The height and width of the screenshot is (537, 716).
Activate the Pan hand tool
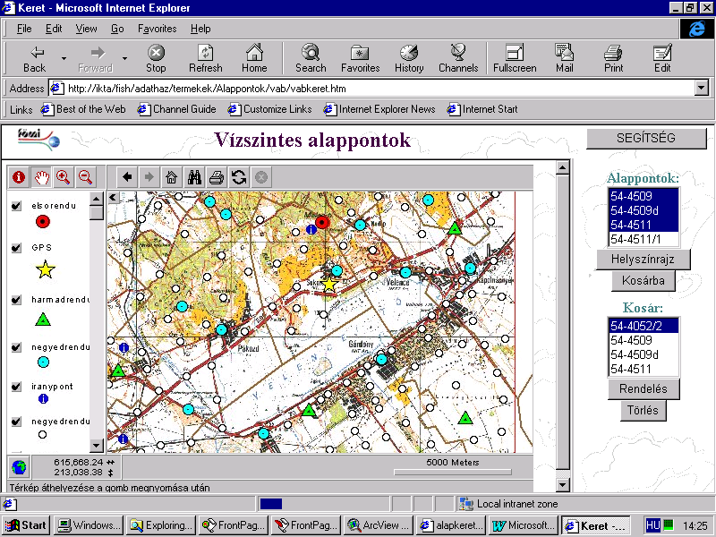[x=41, y=177]
